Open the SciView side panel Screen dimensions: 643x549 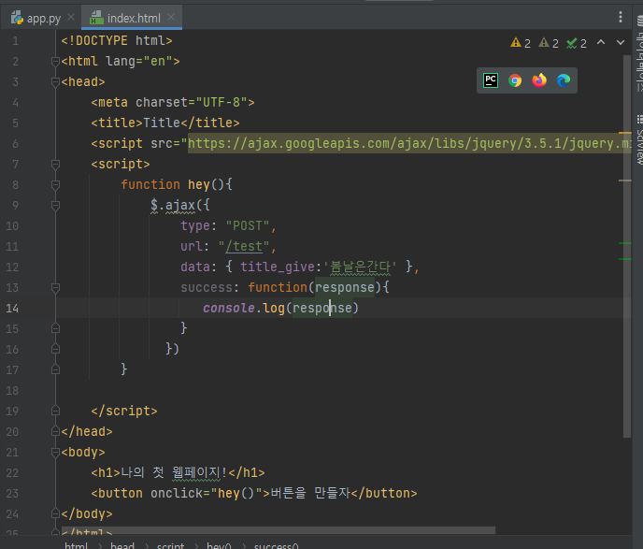[639, 140]
